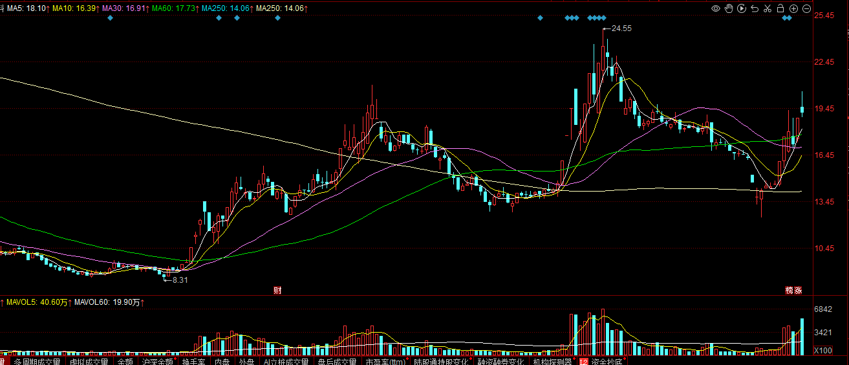Zoom out with the minus circle icon
Screen dimensions: 849x365
[x=806, y=8]
